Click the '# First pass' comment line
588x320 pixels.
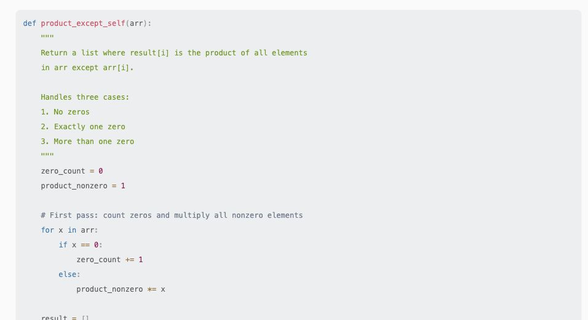point(172,215)
